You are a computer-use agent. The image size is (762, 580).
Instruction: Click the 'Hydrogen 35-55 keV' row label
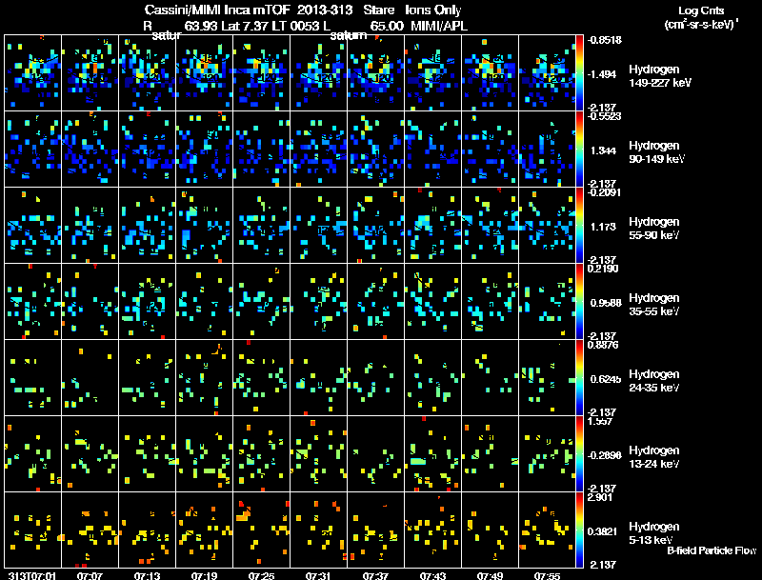pyautogui.click(x=654, y=305)
